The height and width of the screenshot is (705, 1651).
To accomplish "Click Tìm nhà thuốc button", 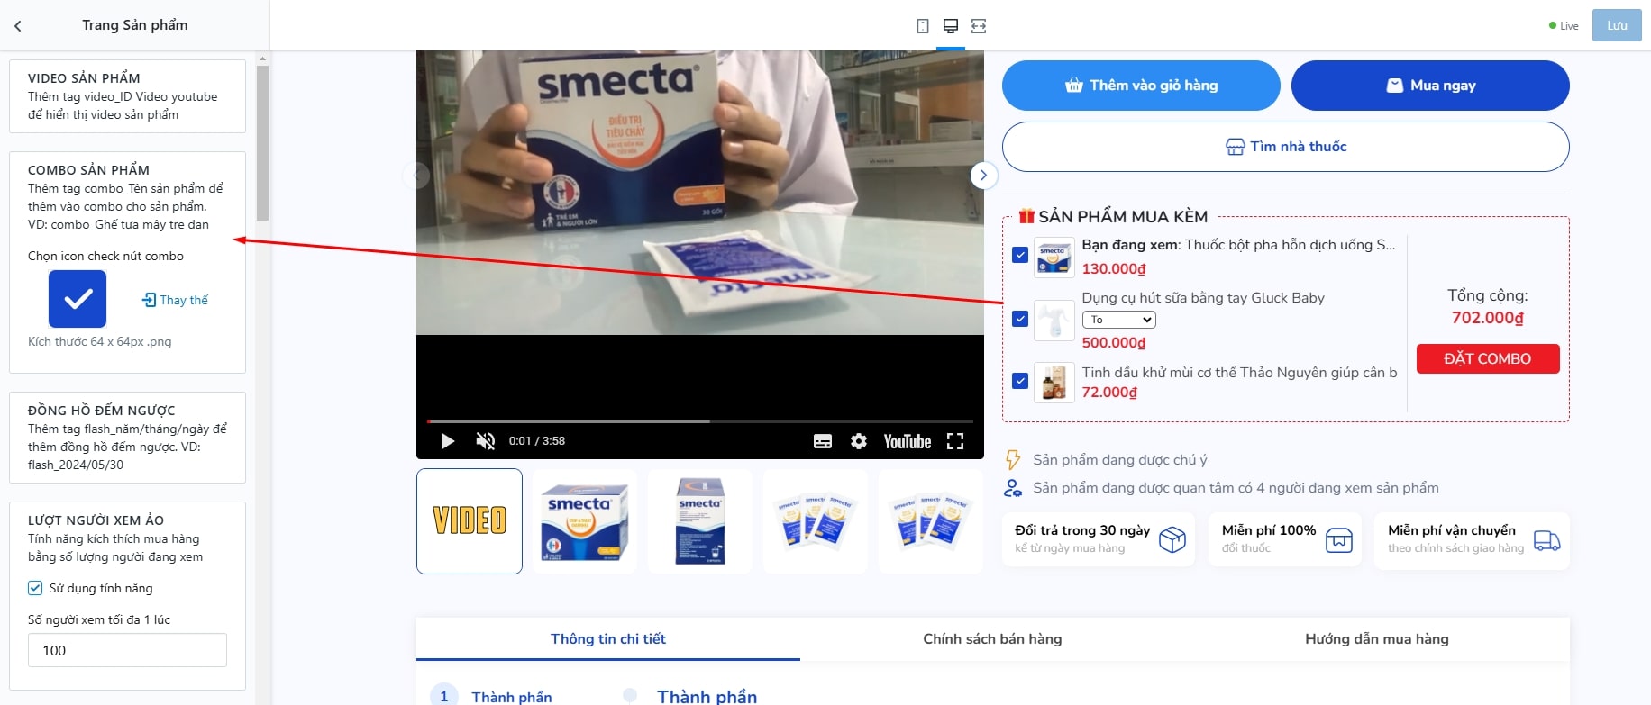I will tap(1286, 147).
